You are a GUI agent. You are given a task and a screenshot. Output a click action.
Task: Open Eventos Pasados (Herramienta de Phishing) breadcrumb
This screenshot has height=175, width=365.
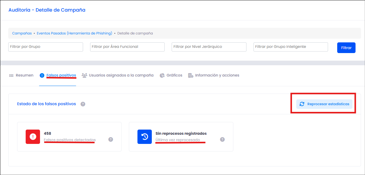(x=75, y=33)
